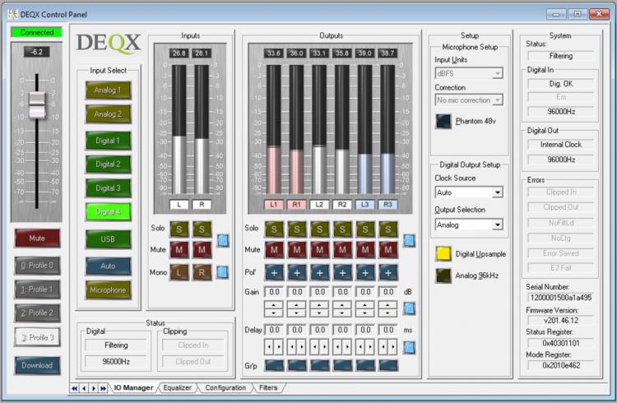Screen dimensions: 617x403
Task: Switch to Equalizer tab
Action: tap(177, 387)
